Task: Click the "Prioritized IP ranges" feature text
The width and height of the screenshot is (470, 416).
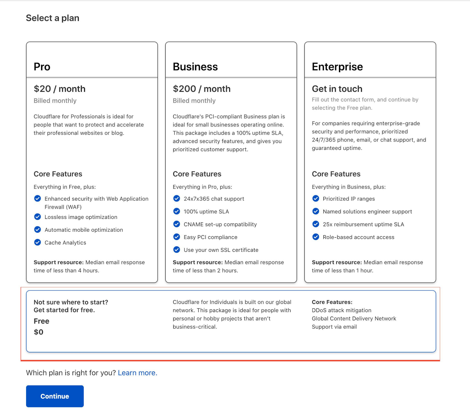Action: 349,199
